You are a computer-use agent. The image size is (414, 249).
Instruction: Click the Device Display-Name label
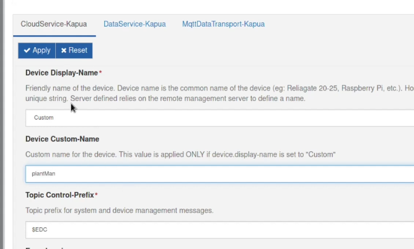click(x=62, y=73)
